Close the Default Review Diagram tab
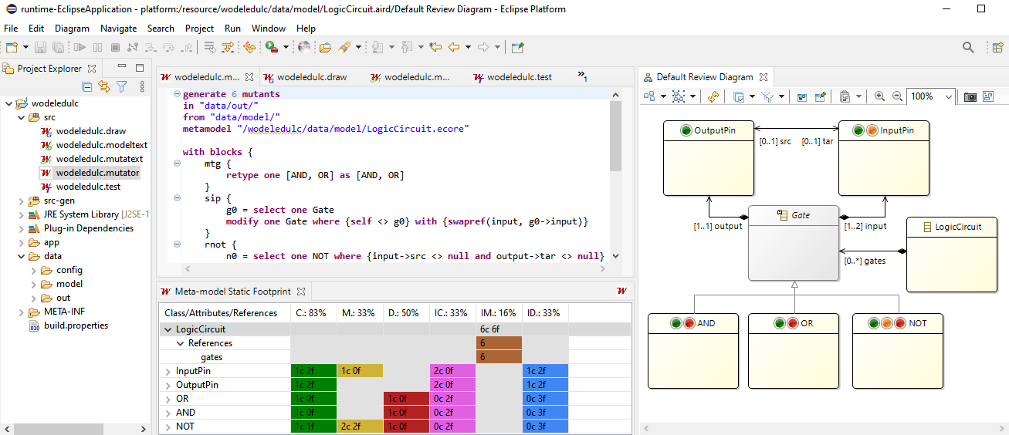Screen dimensions: 1009x435 tap(763, 77)
